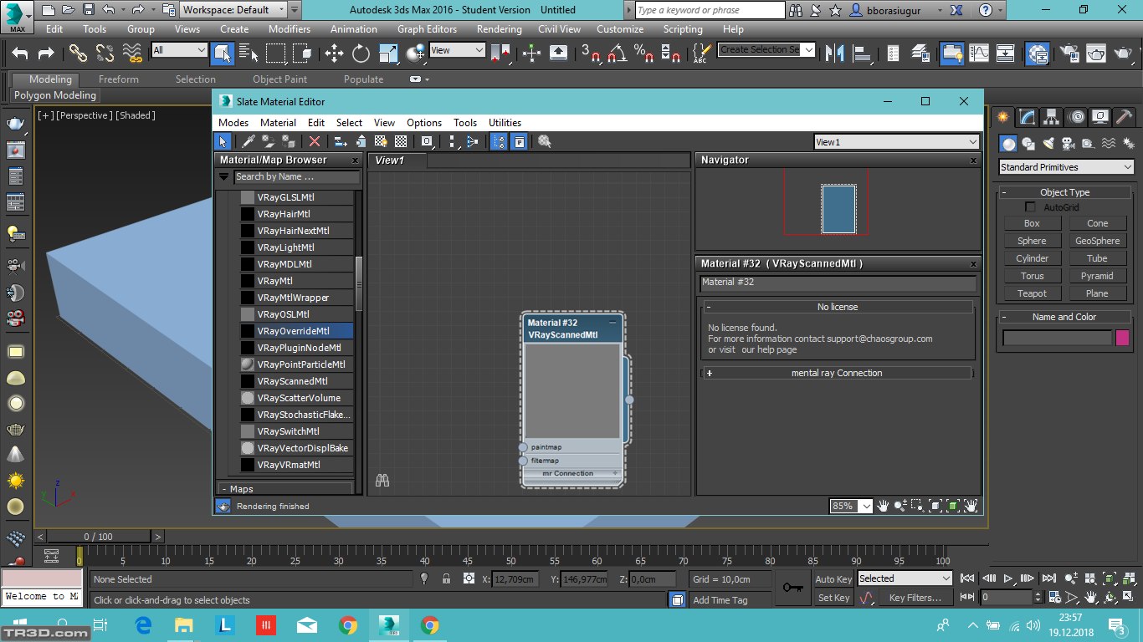The width and height of the screenshot is (1143, 642).
Task: Click the Select and Link chain icon
Action: click(x=78, y=53)
